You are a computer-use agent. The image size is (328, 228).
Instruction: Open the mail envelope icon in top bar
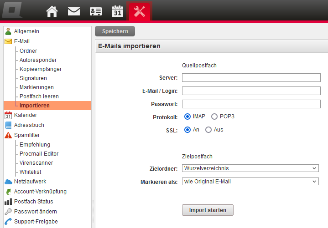[x=74, y=12]
